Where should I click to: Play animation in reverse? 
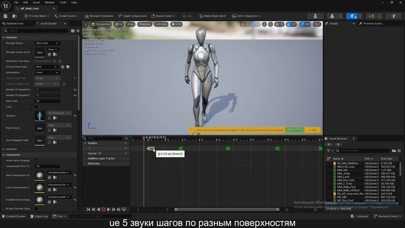point(99,210)
